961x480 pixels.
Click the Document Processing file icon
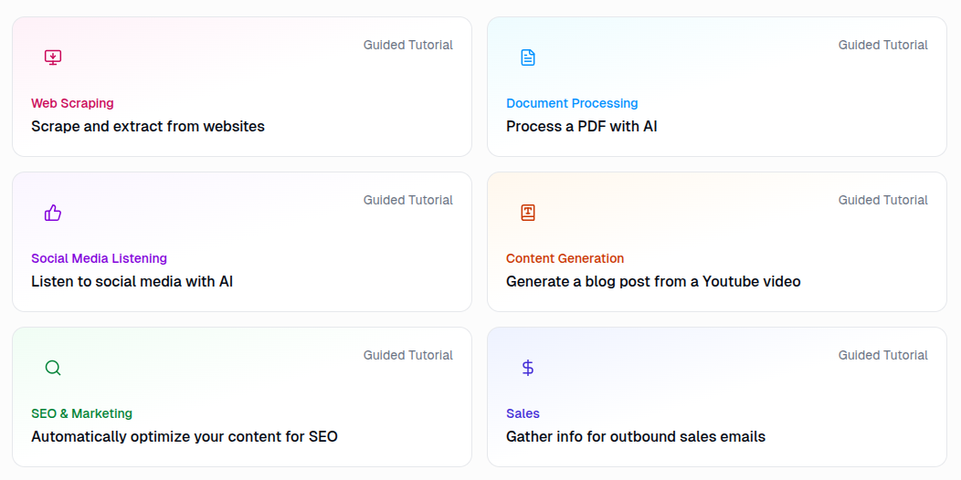click(x=528, y=57)
